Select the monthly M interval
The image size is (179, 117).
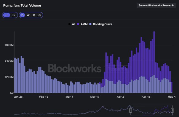(34, 15)
